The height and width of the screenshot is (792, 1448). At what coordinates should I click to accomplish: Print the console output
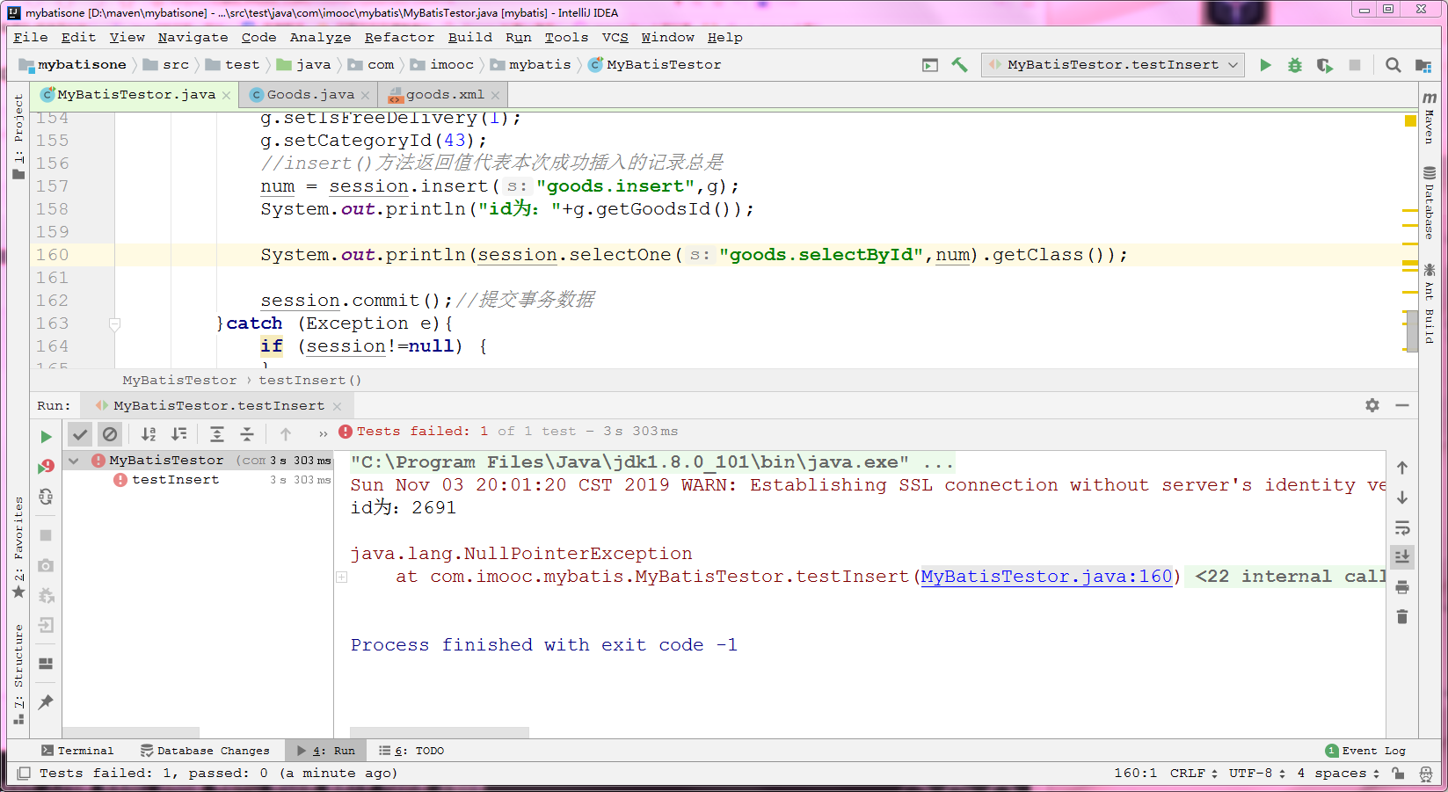tap(1402, 587)
